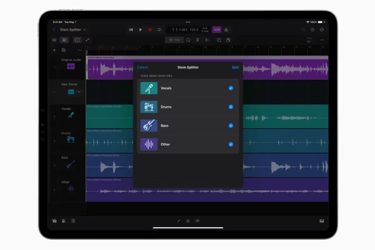The width and height of the screenshot is (375, 250).
Task: Open the 4/4 C maj signature display
Action: (205, 30)
